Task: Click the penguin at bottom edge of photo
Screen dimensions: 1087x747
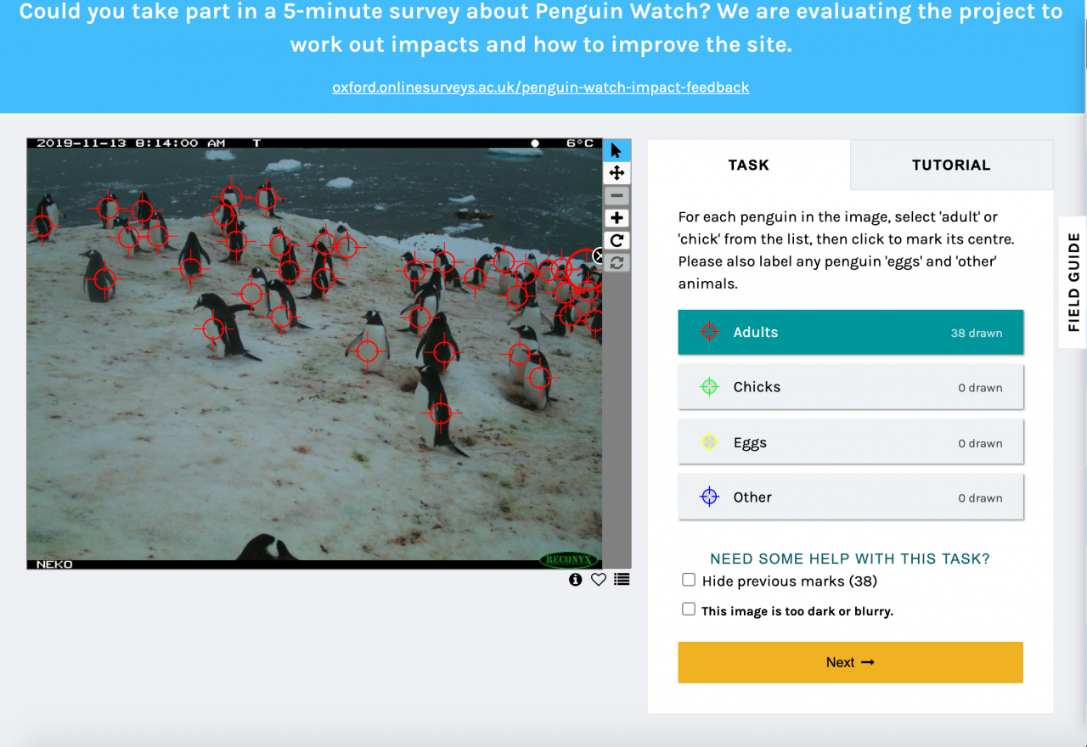Action: [x=267, y=548]
